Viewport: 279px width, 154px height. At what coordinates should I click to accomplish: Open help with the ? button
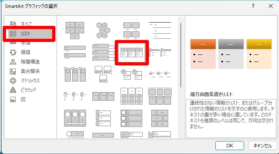click(253, 6)
